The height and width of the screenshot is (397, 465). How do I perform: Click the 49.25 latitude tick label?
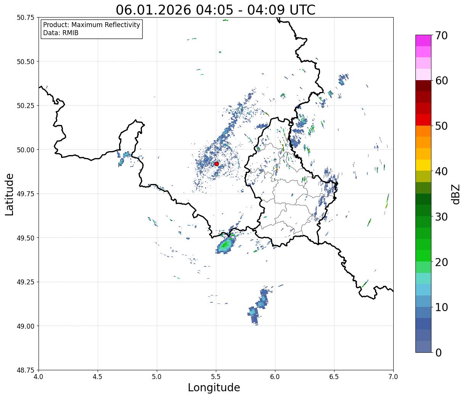[26, 282]
